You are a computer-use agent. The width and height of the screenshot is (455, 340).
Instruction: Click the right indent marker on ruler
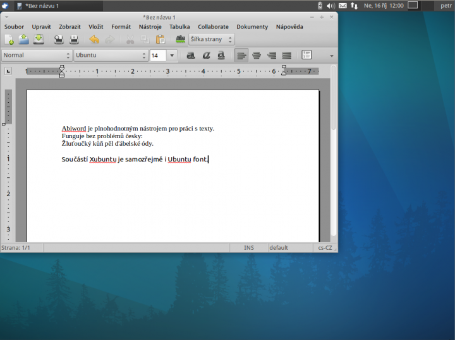[x=284, y=70]
